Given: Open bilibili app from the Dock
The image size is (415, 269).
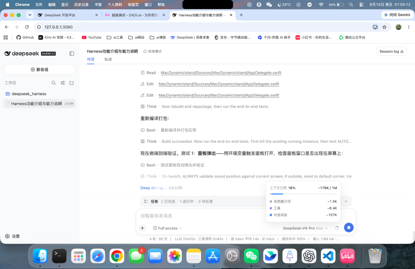Looking at the screenshot, I should tap(347, 256).
